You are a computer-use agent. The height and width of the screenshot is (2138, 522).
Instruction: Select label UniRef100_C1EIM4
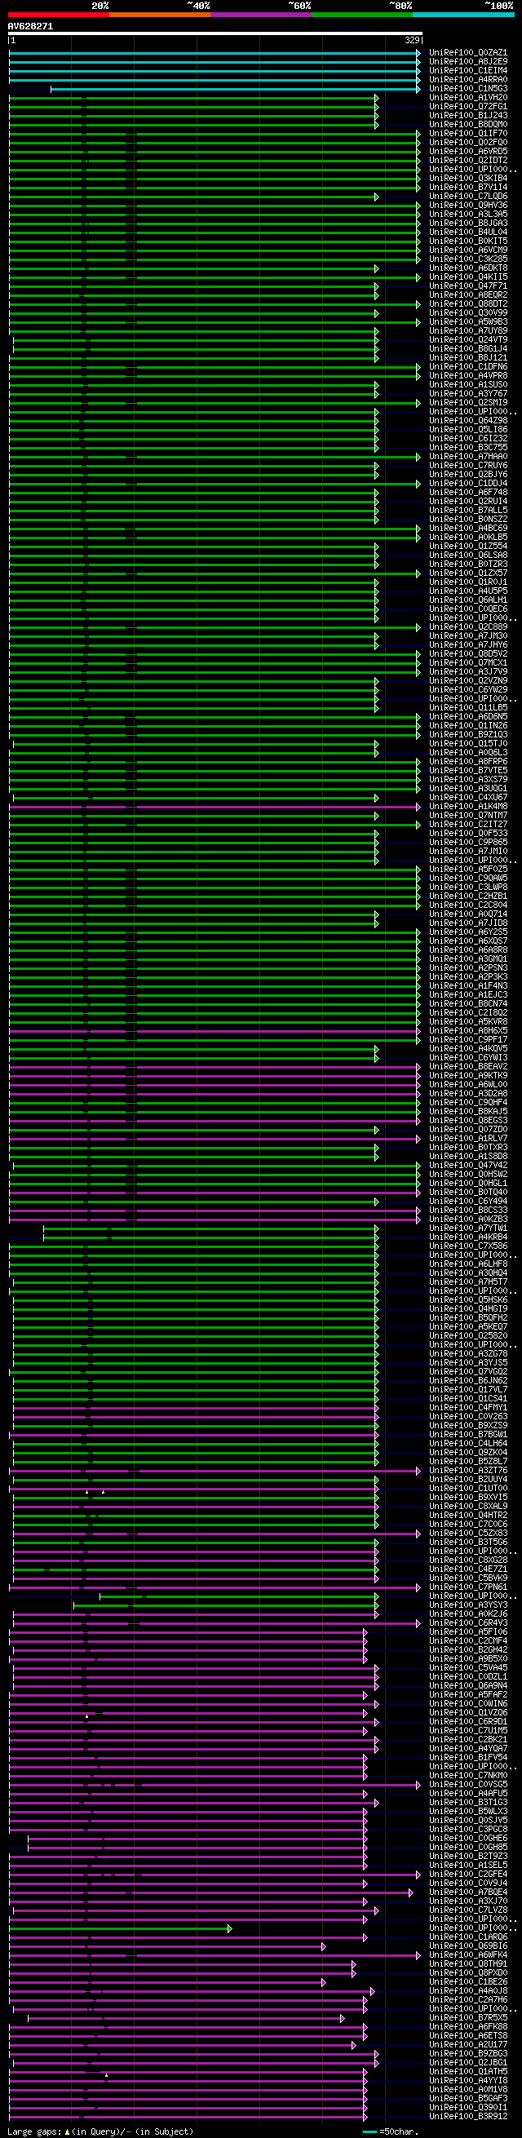tap(468, 72)
